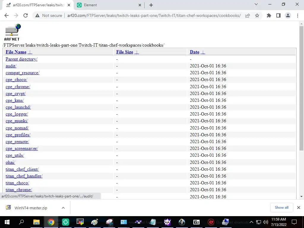The height and width of the screenshot is (228, 304).
Task: Open the cpe_choco/ folder
Action: tap(17, 80)
